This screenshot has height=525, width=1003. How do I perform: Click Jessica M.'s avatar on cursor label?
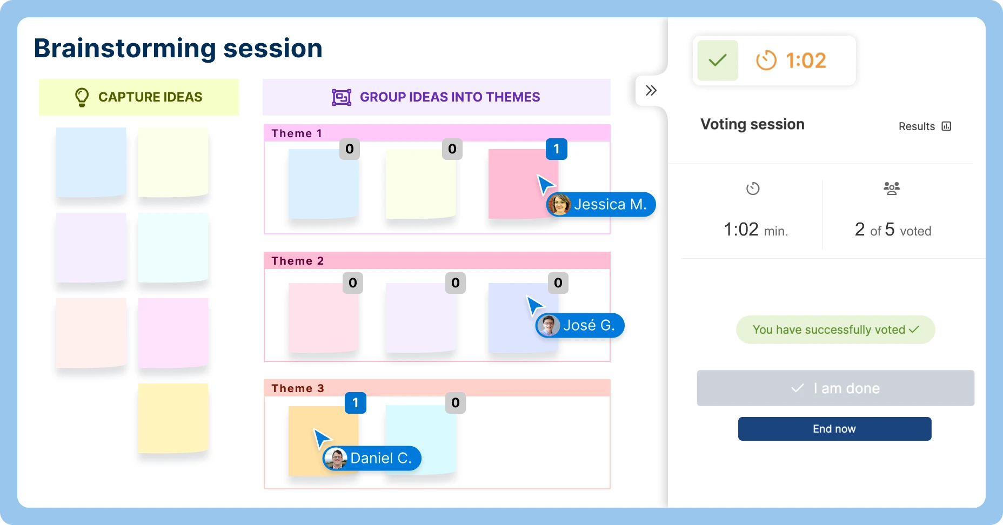tap(559, 205)
